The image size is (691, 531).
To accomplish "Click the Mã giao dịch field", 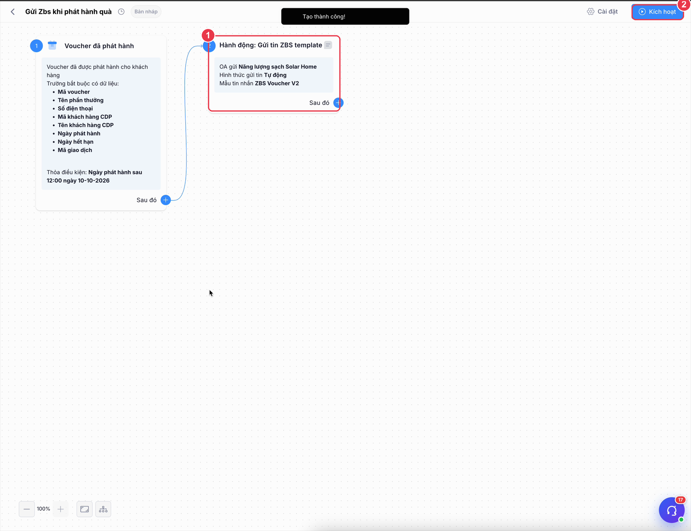I will [x=75, y=150].
